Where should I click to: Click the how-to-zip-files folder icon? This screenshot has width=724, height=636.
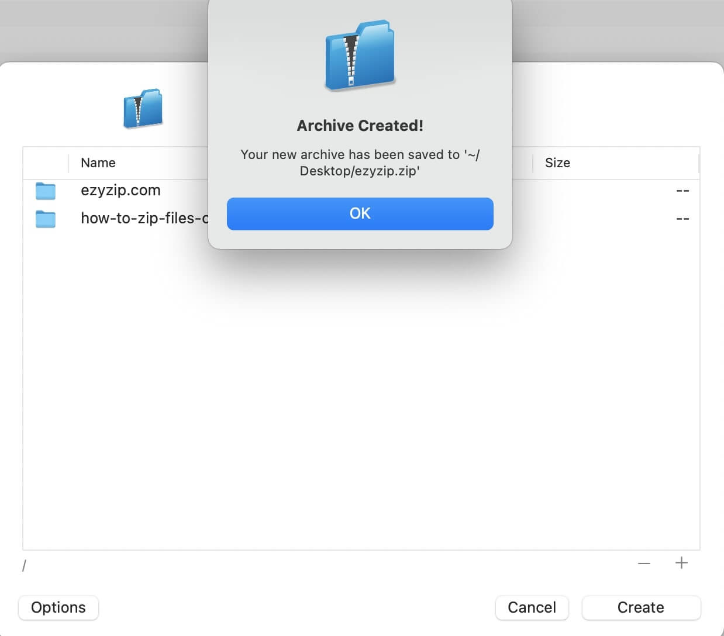(x=46, y=219)
